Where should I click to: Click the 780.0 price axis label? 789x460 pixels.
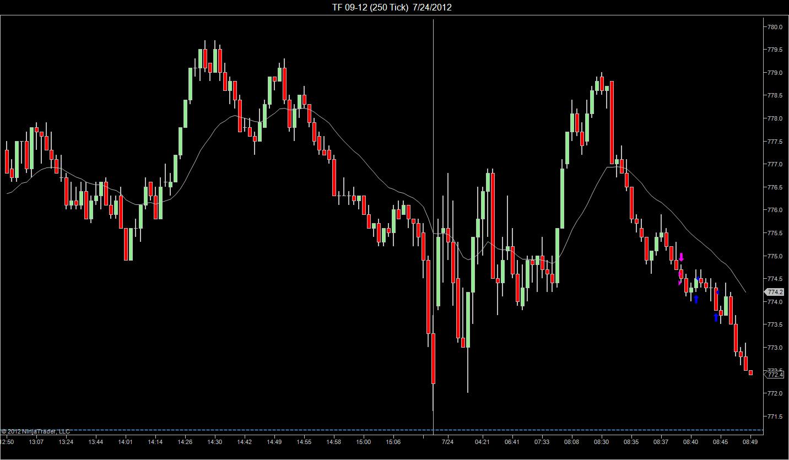pyautogui.click(x=775, y=27)
